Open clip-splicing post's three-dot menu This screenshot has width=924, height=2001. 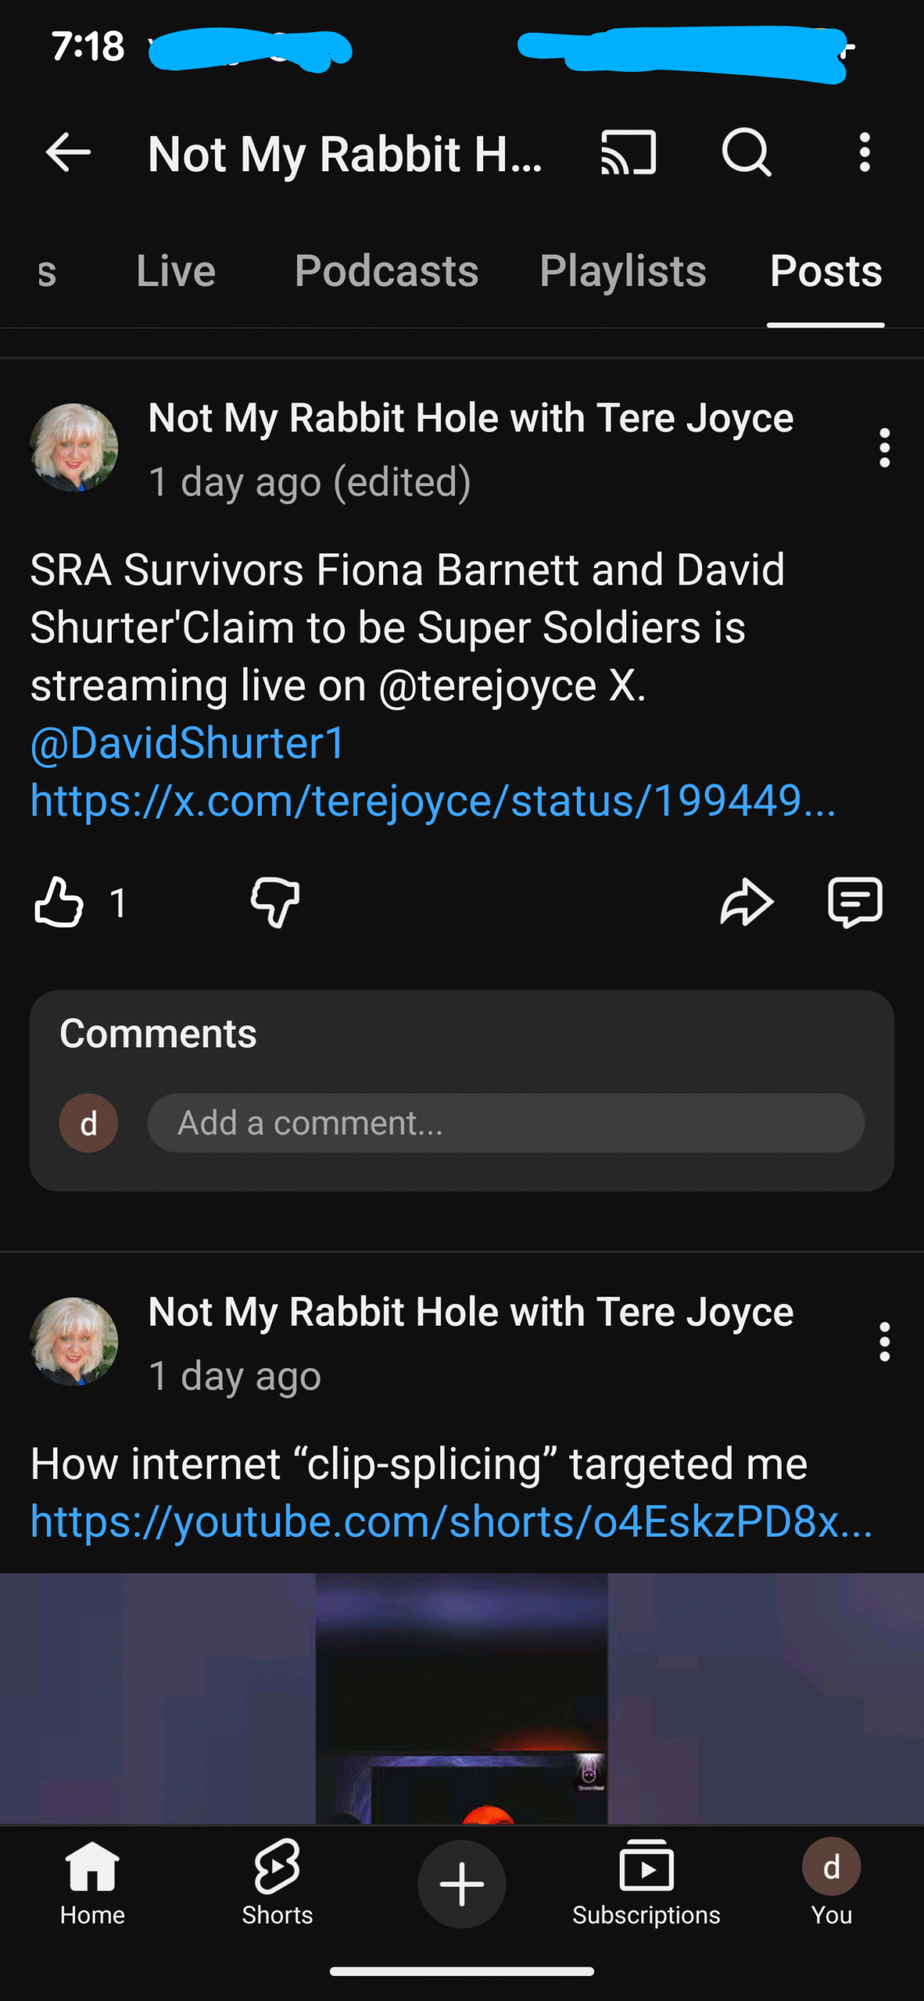pos(884,1342)
